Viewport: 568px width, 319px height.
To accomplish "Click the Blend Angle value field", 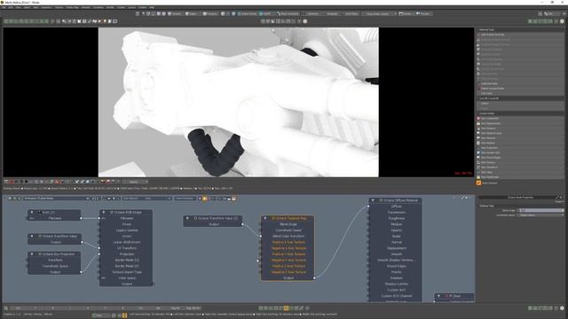I will click(540, 211).
